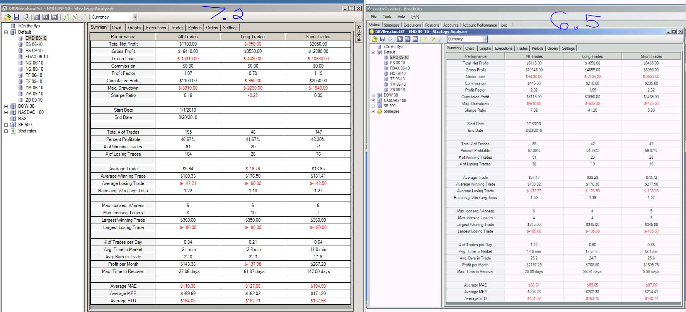Expand the NASDAQ 100 node in Control Center
The image size is (686, 312).
[x=373, y=100]
